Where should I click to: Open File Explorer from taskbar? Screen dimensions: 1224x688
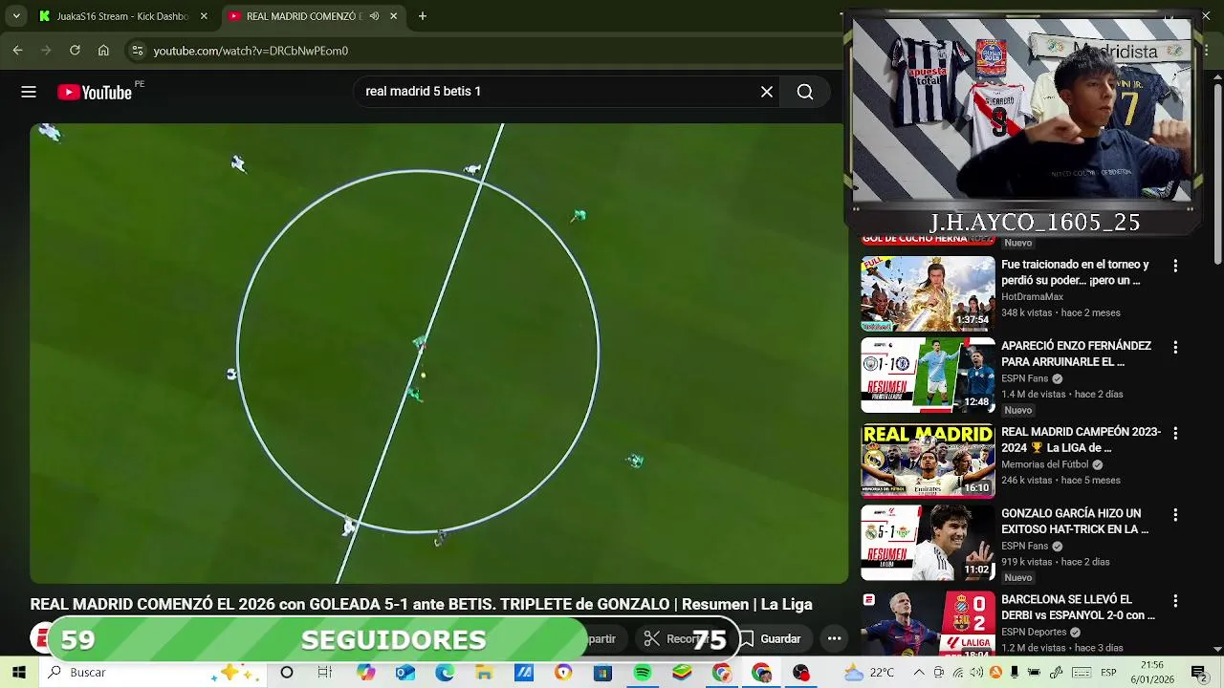point(484,673)
